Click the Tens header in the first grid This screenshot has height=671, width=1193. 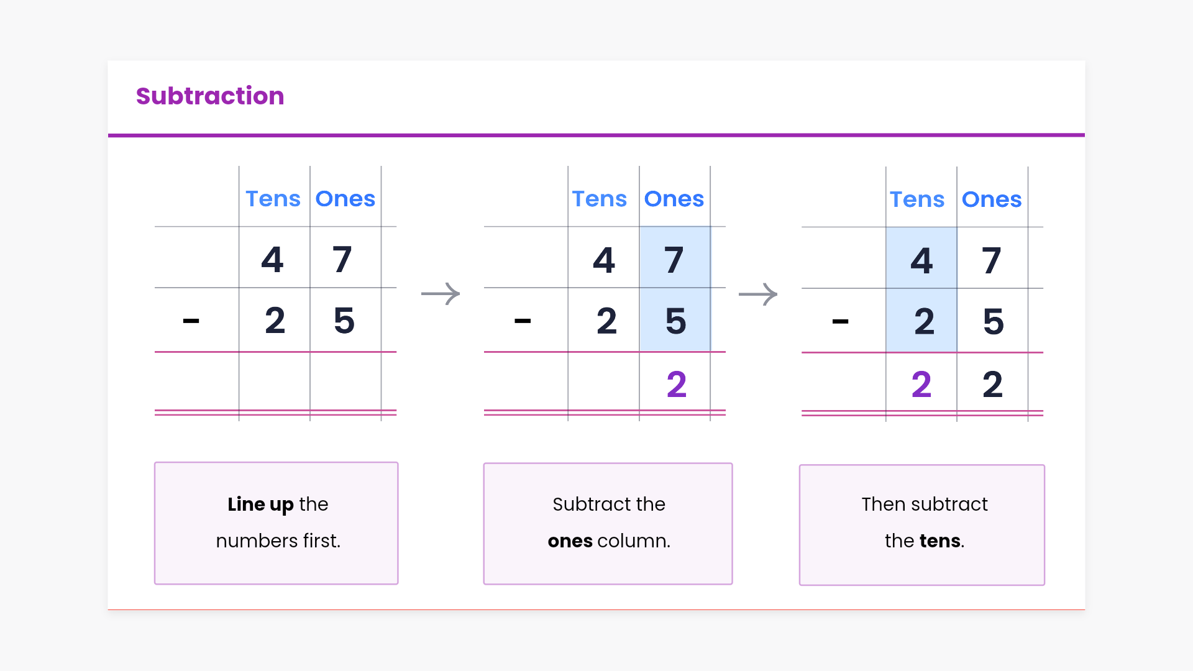click(273, 199)
